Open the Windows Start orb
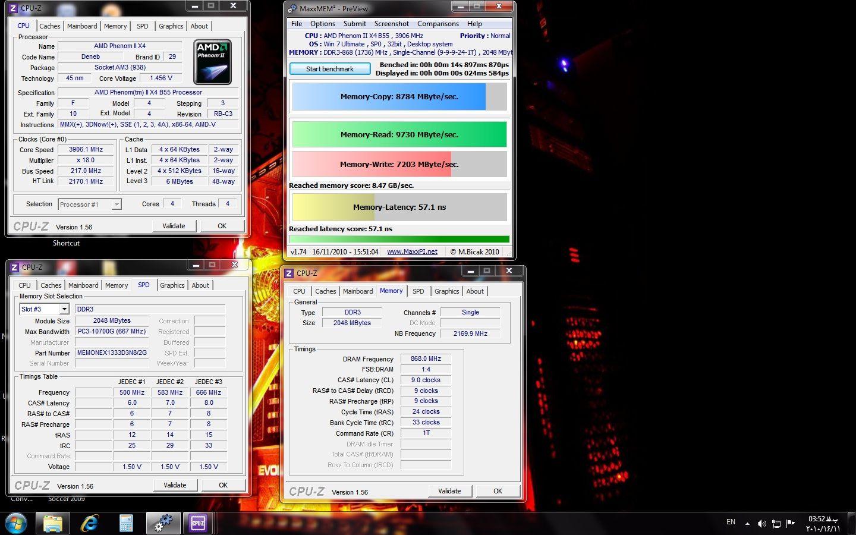The height and width of the screenshot is (535, 856). (x=16, y=523)
